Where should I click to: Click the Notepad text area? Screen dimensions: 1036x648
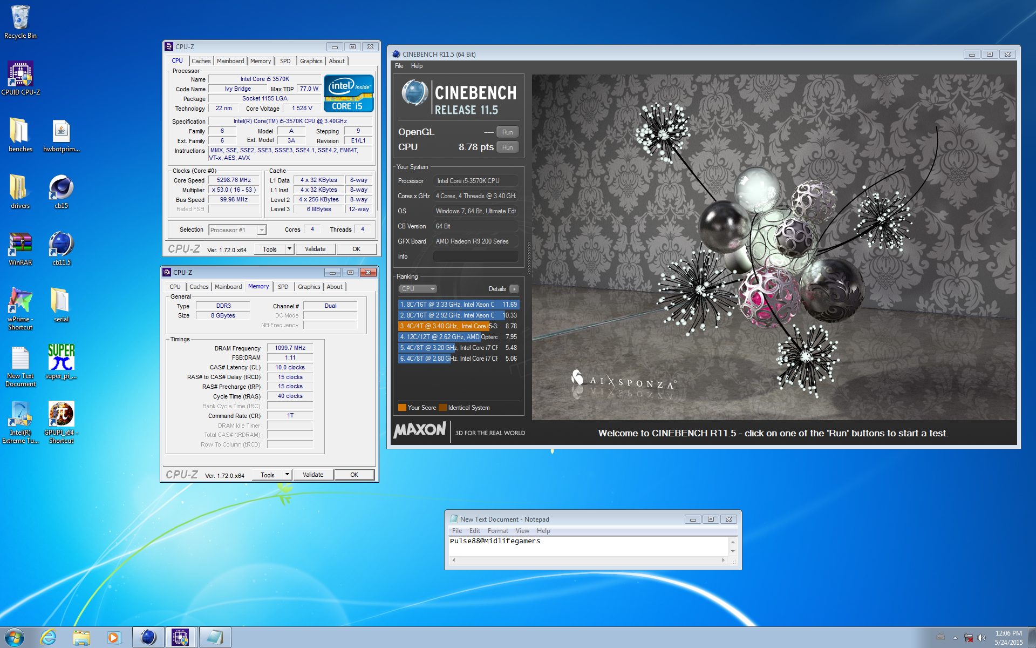588,546
